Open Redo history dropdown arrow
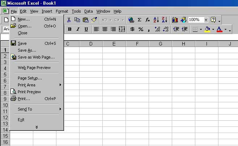 (x=123, y=20)
